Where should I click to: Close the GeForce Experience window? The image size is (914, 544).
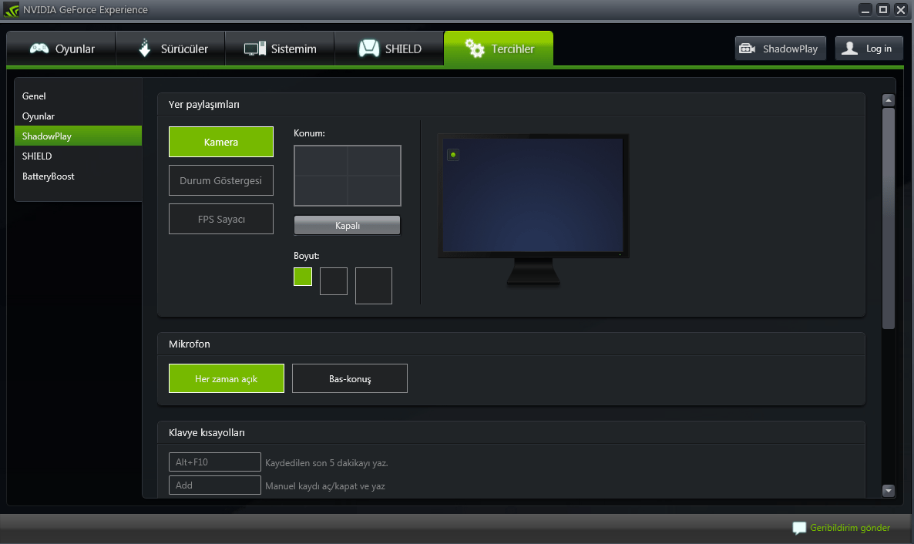click(901, 9)
